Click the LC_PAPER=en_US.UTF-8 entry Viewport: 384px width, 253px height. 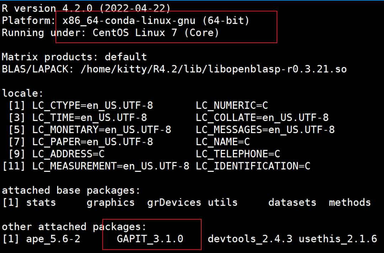(x=92, y=142)
